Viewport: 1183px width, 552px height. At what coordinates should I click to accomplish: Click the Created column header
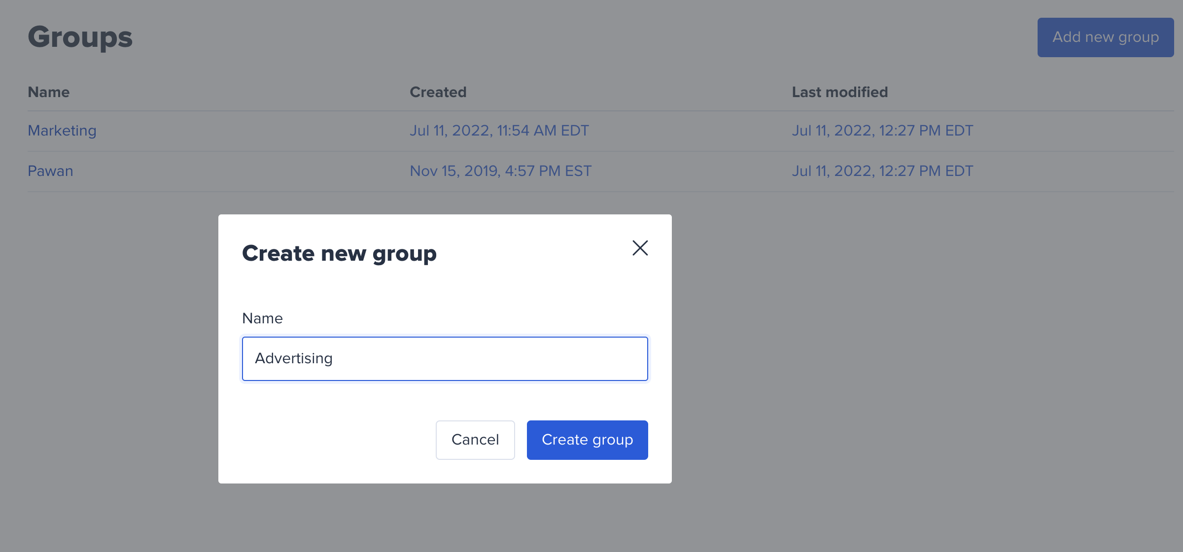coord(438,92)
